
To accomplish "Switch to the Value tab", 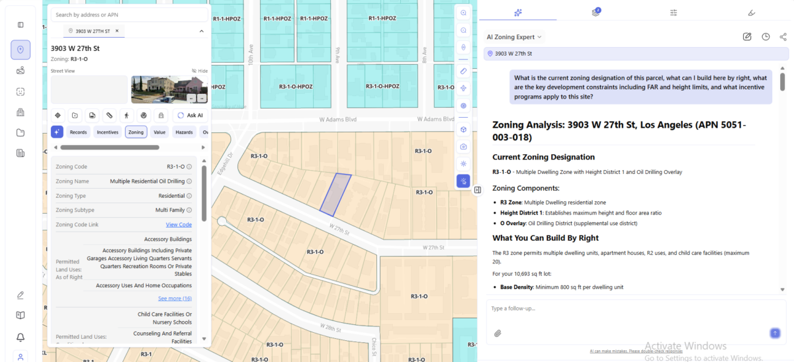I will (x=159, y=132).
